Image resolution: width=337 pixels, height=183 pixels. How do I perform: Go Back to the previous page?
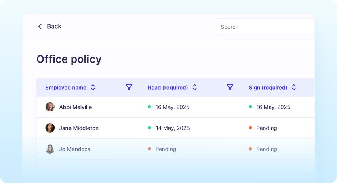pyautogui.click(x=54, y=27)
